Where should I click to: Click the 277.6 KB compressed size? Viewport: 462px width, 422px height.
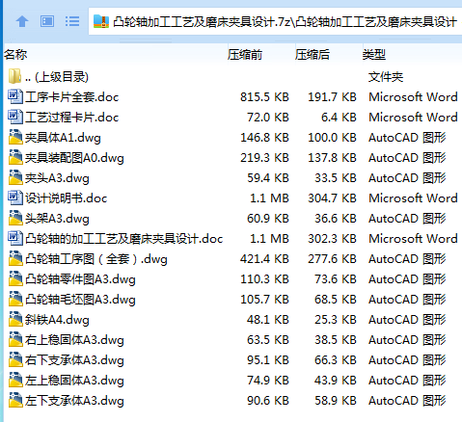tap(332, 259)
